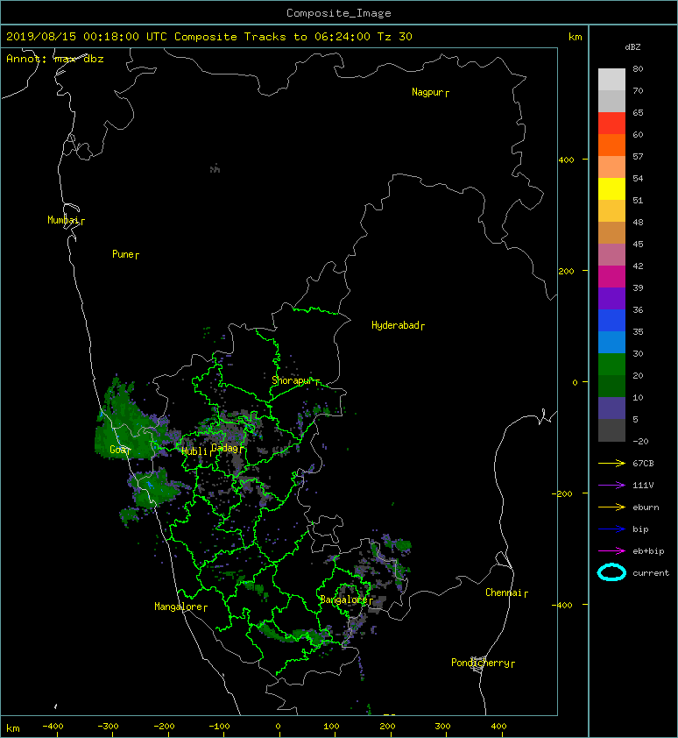Click the 200 tick on right vertical axis
678x738 pixels.
(x=566, y=271)
